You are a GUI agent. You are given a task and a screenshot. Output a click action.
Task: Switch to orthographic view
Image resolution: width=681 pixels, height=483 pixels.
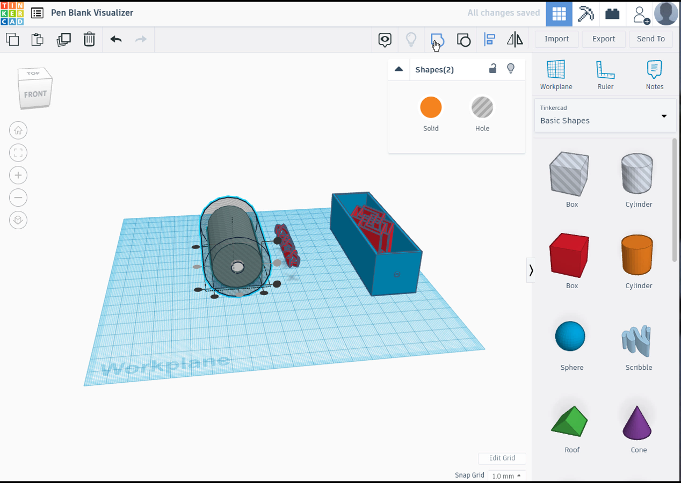click(x=18, y=221)
